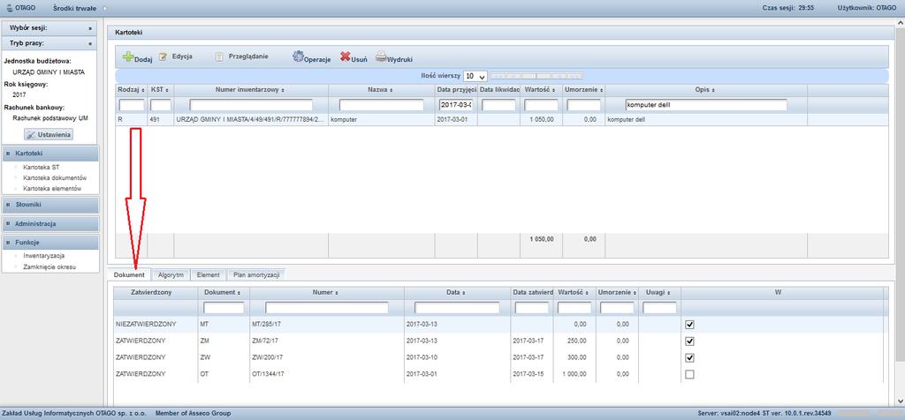Click the ZW/200/17 document number
905x420 pixels.
pos(268,357)
